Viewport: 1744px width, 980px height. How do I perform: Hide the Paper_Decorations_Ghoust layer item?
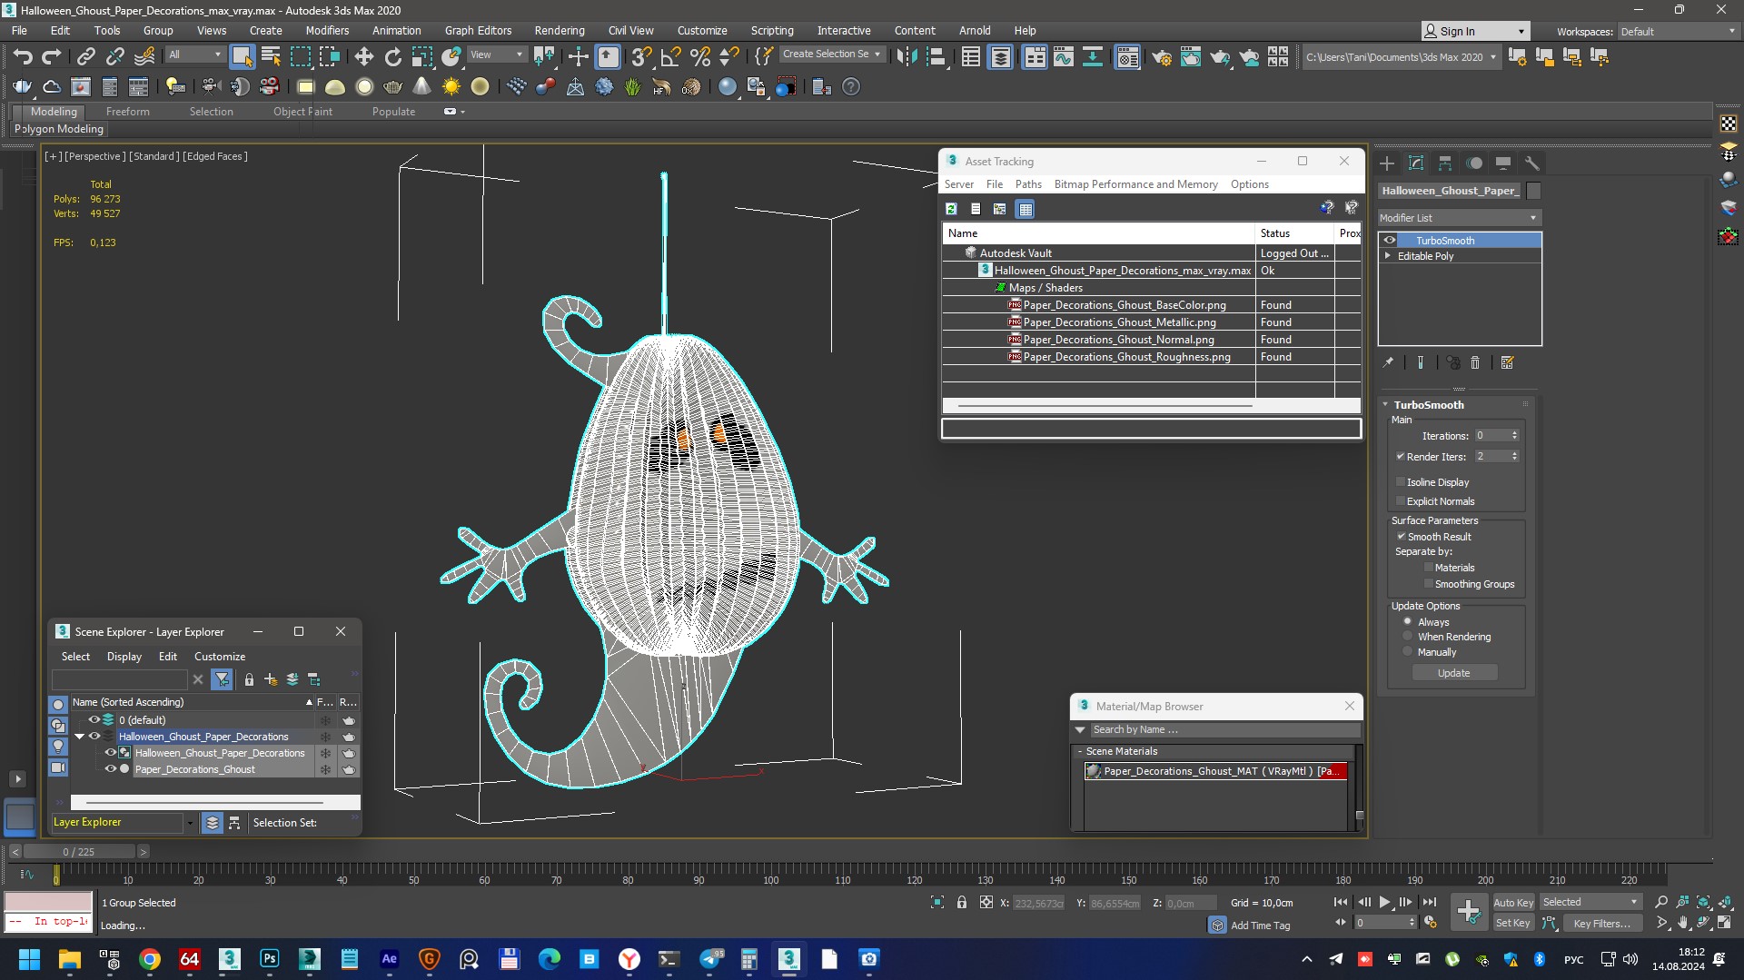click(111, 769)
